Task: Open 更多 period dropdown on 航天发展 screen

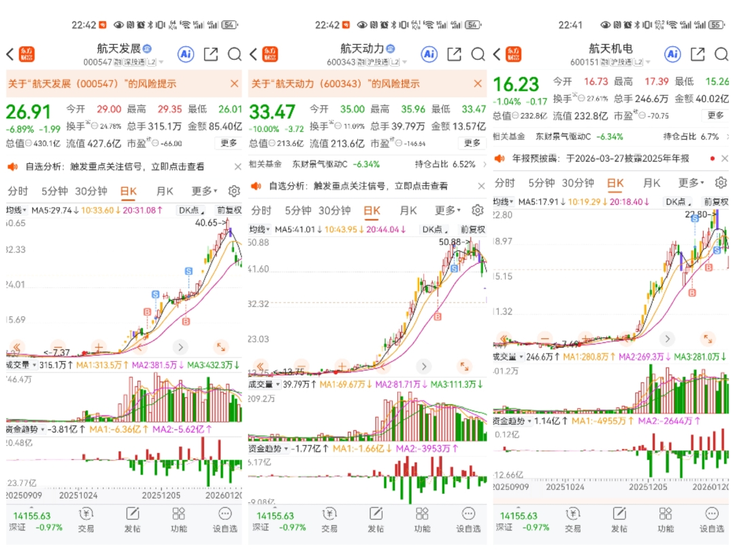Action: click(204, 191)
